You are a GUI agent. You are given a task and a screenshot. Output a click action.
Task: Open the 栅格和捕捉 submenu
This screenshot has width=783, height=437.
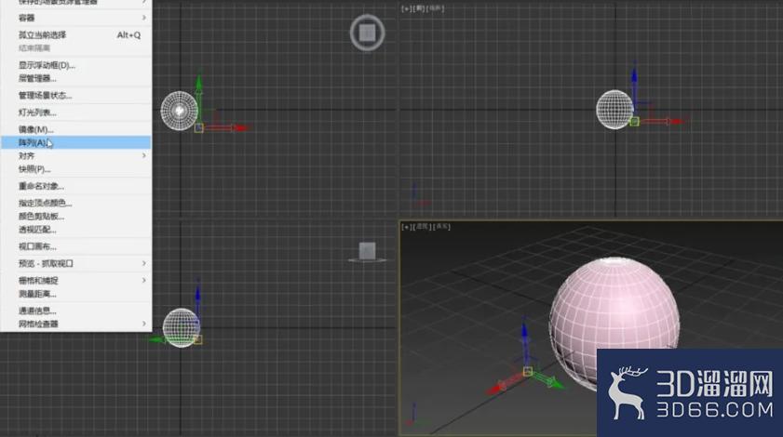76,281
